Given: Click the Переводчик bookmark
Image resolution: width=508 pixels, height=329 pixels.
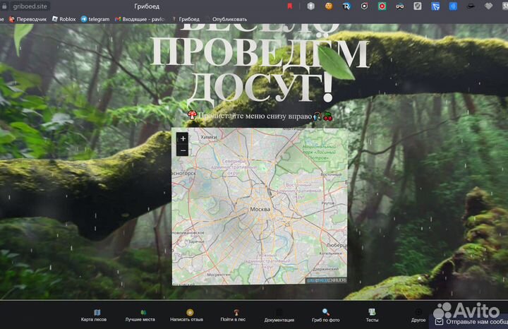Looking at the screenshot, I should pyautogui.click(x=28, y=19).
